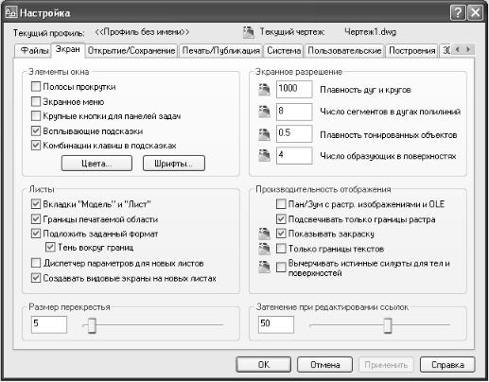
Task: Click the rendered smoothness field showing 0.5
Action: point(294,133)
